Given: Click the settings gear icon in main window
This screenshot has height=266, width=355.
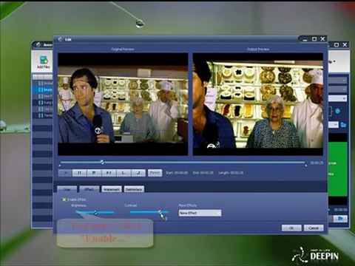Looking at the screenshot, I should pos(338,111).
